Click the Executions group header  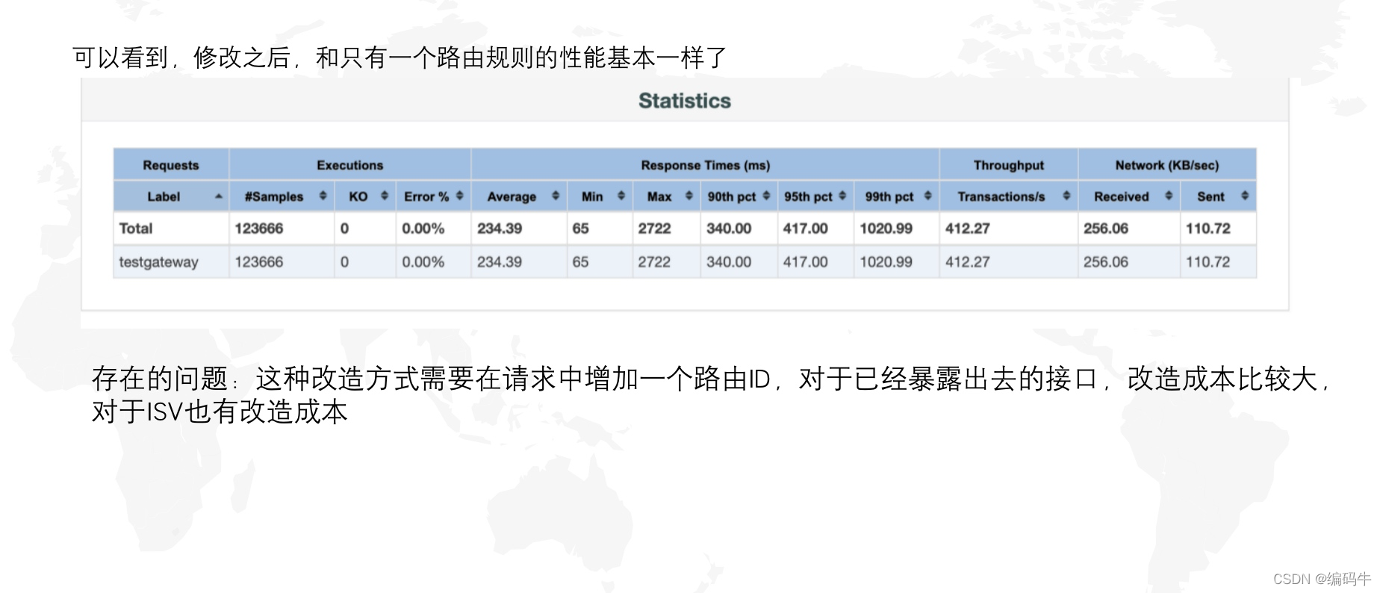(349, 165)
